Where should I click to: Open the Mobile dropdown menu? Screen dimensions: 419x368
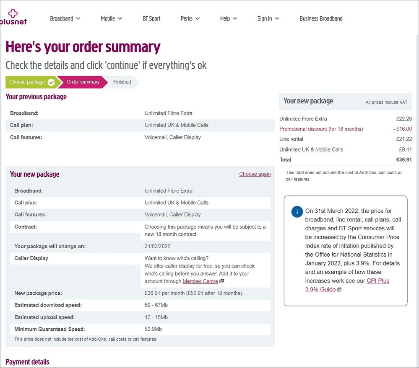point(108,18)
